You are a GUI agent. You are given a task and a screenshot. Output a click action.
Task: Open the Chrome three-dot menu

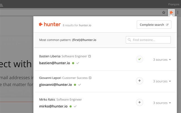pyautogui.click(x=178, y=12)
